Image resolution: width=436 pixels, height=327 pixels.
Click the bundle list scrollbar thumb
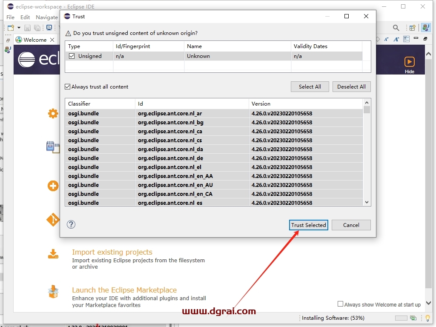(x=367, y=109)
